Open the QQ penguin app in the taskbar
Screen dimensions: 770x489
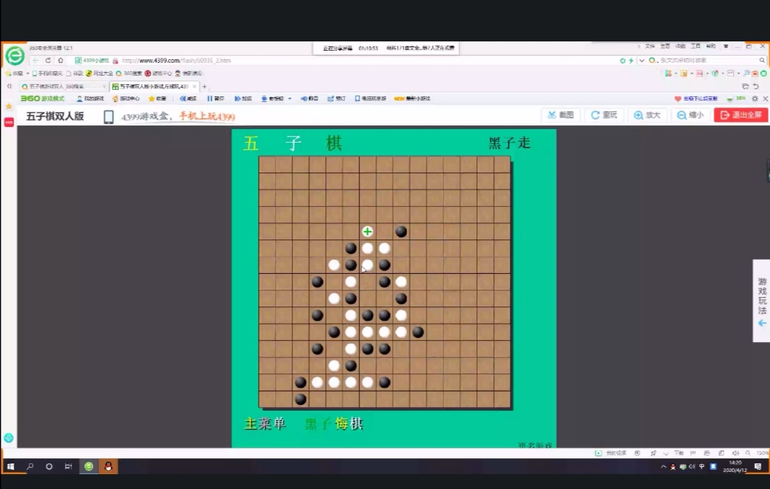(108, 466)
